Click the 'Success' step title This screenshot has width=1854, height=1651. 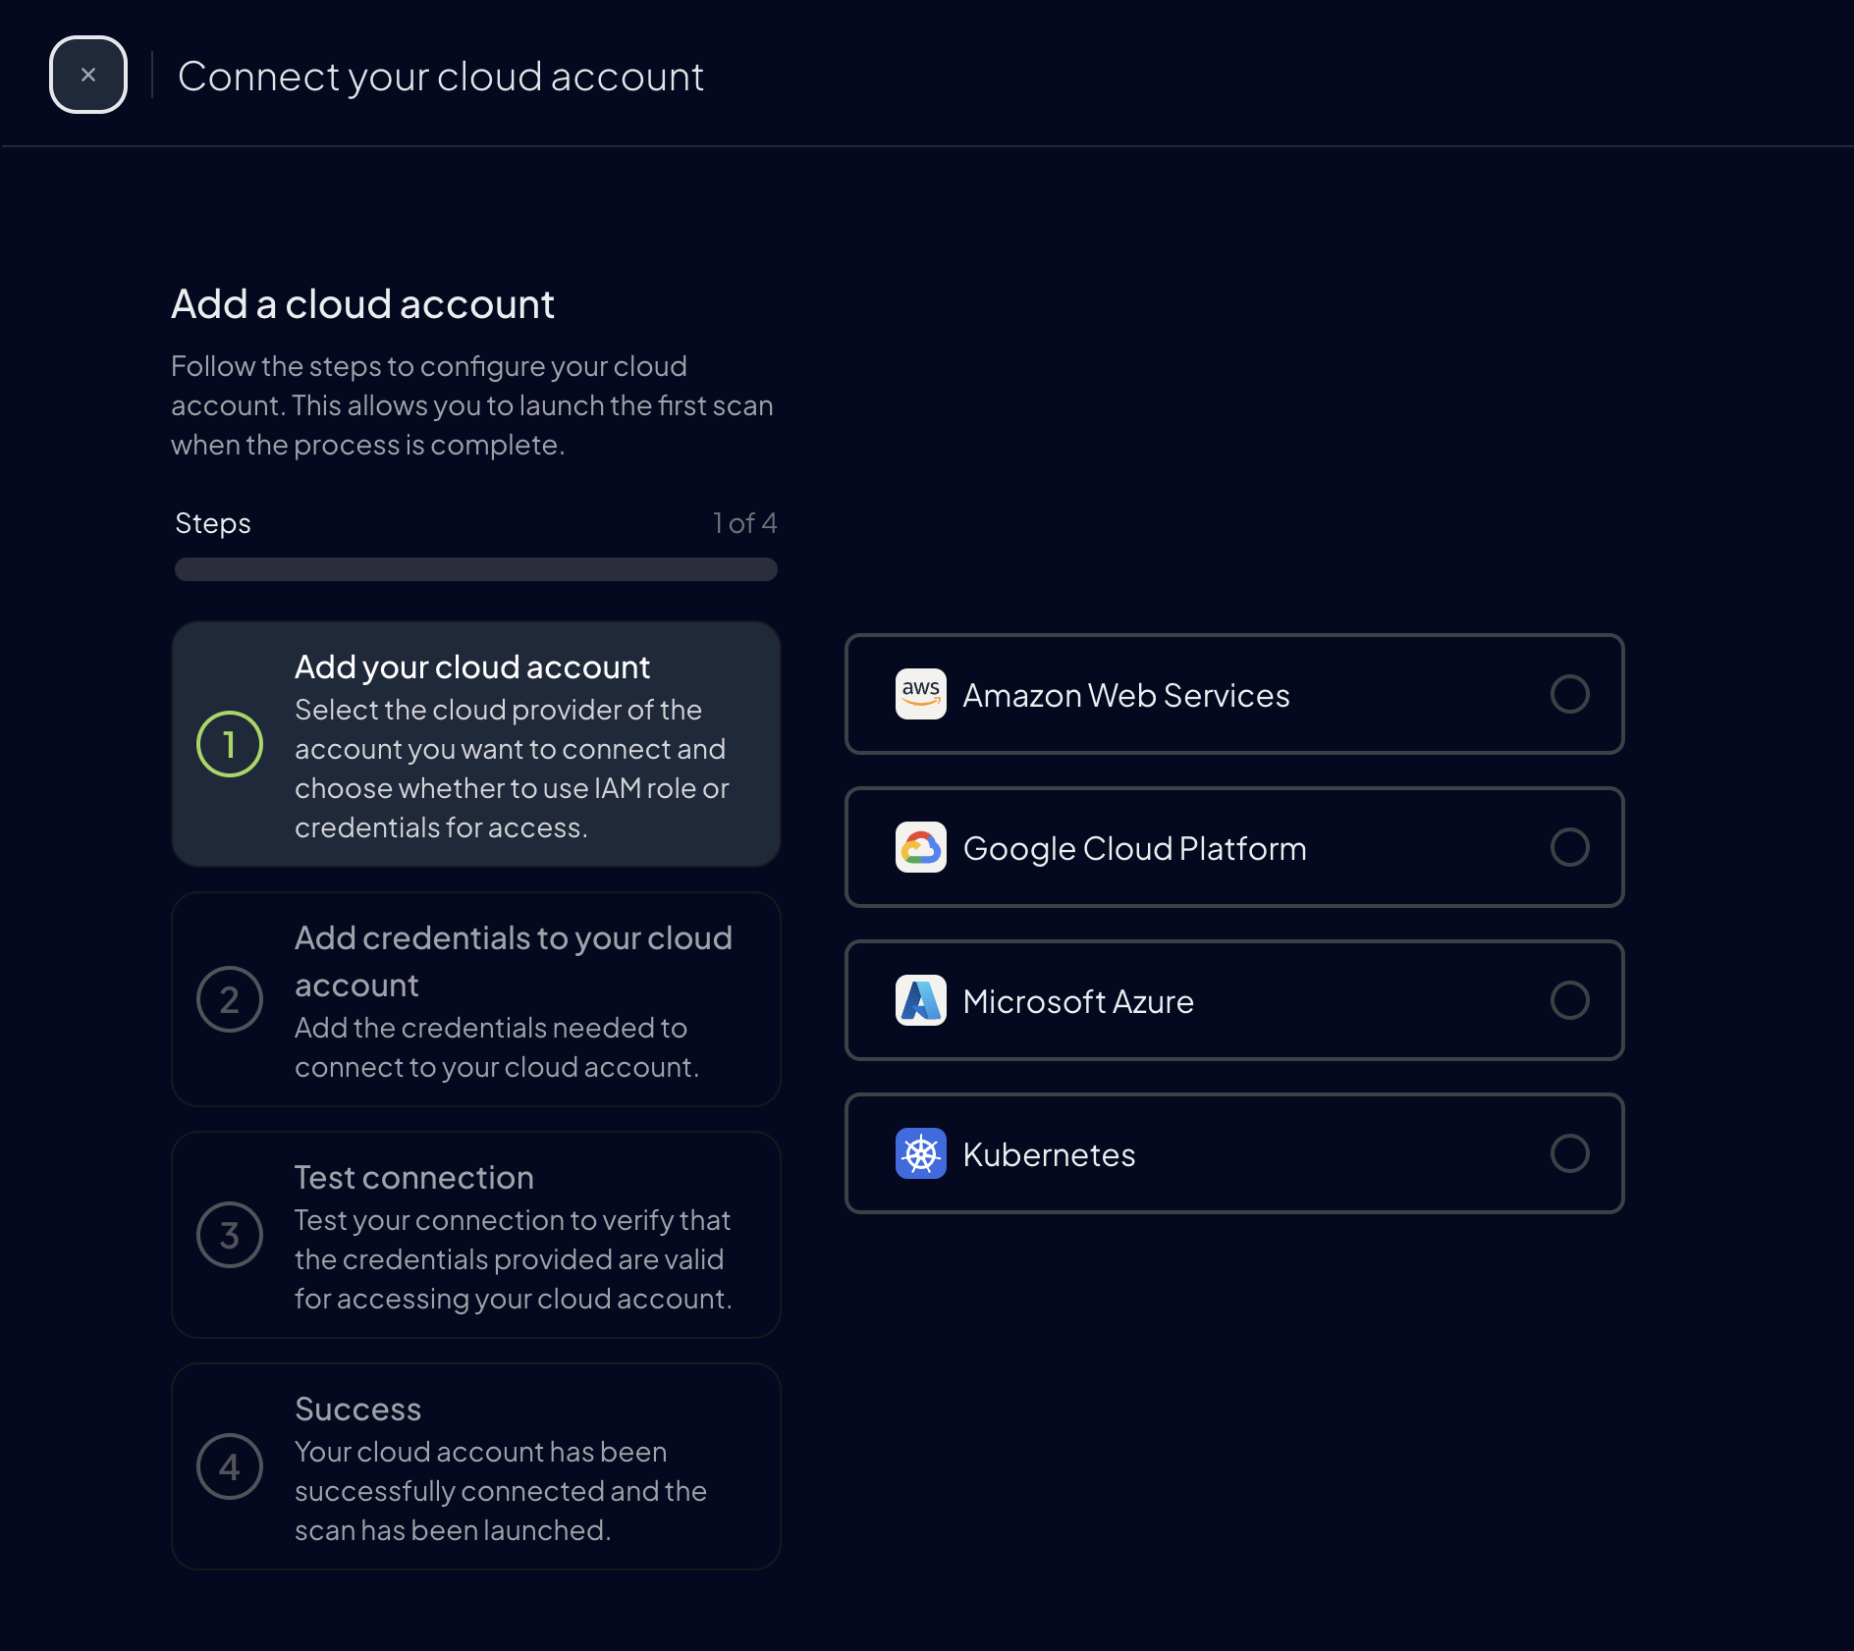click(x=358, y=1409)
